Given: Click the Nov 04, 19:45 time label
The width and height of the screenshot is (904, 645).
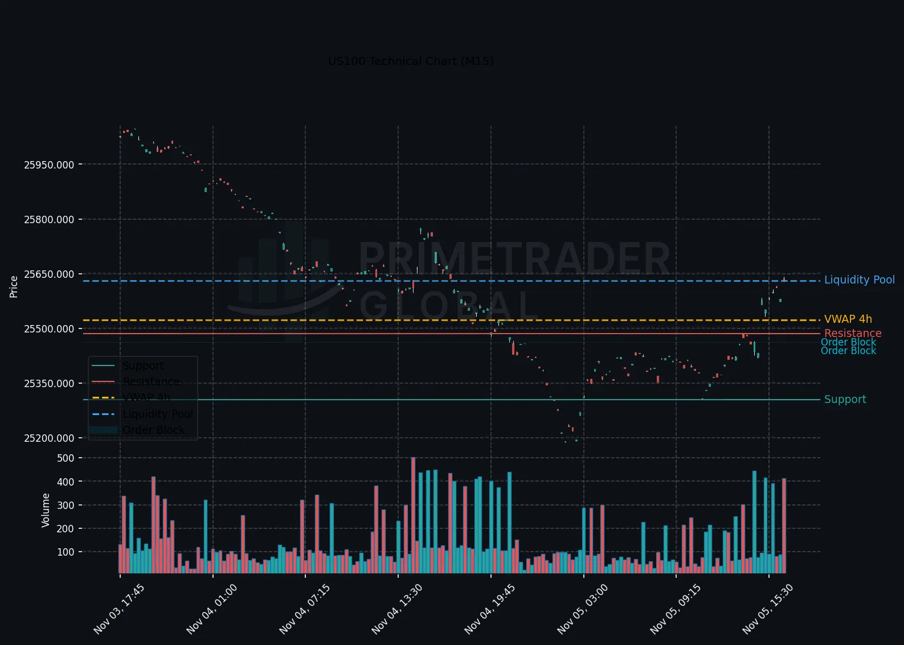Looking at the screenshot, I should pos(489,609).
